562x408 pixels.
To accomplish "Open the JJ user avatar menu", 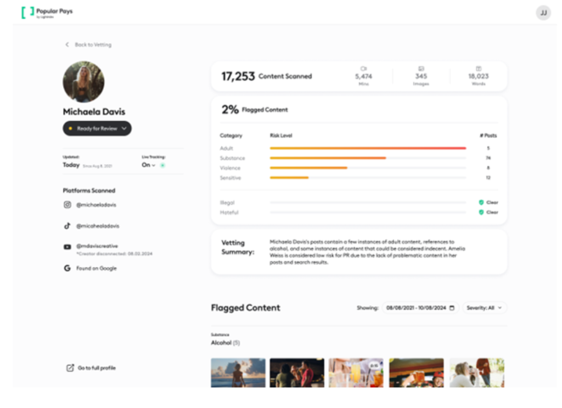I will [x=543, y=13].
